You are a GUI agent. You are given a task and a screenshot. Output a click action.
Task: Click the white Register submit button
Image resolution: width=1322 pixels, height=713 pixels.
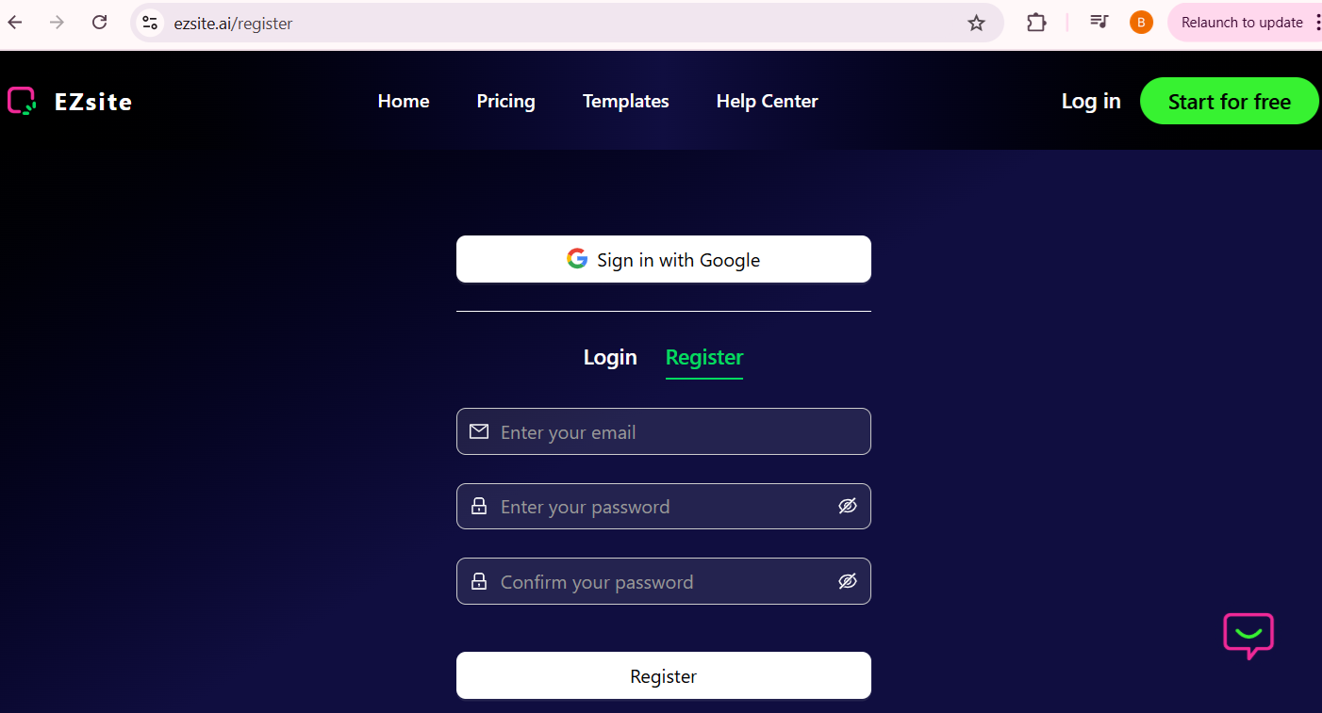(664, 675)
